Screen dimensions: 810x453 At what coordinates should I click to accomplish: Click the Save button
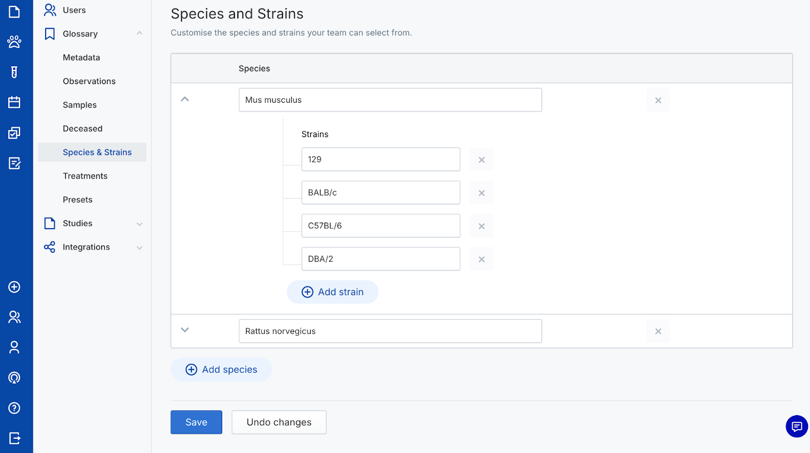196,422
